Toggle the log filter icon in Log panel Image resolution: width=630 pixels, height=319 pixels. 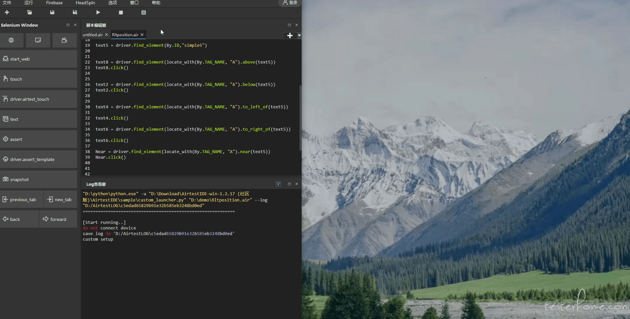[278, 184]
